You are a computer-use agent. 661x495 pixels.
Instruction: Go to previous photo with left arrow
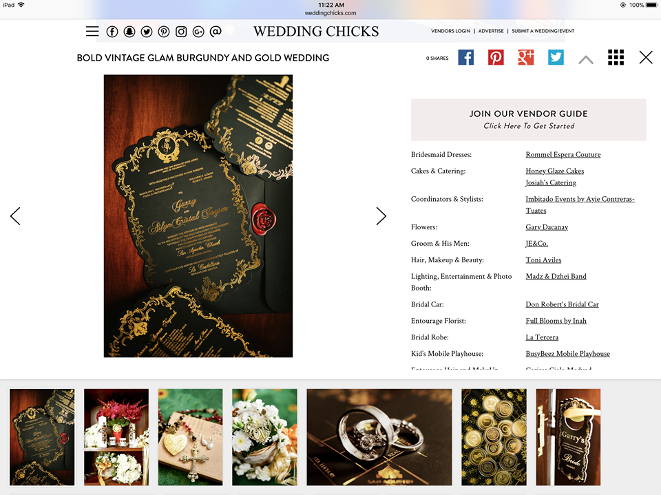pyautogui.click(x=15, y=216)
